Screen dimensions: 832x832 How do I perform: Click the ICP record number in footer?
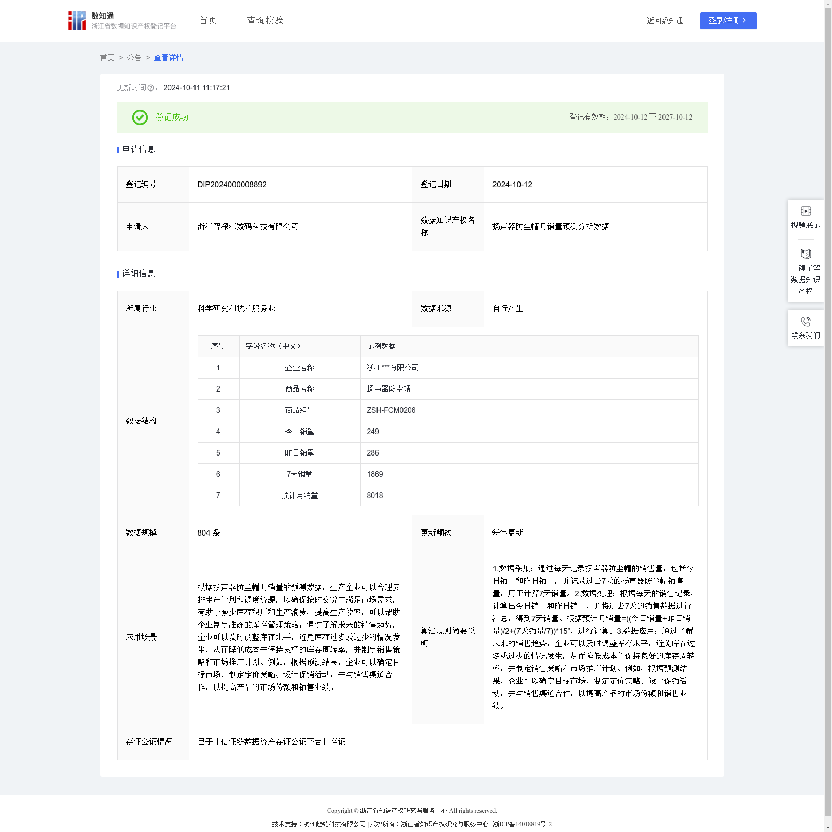tap(522, 824)
